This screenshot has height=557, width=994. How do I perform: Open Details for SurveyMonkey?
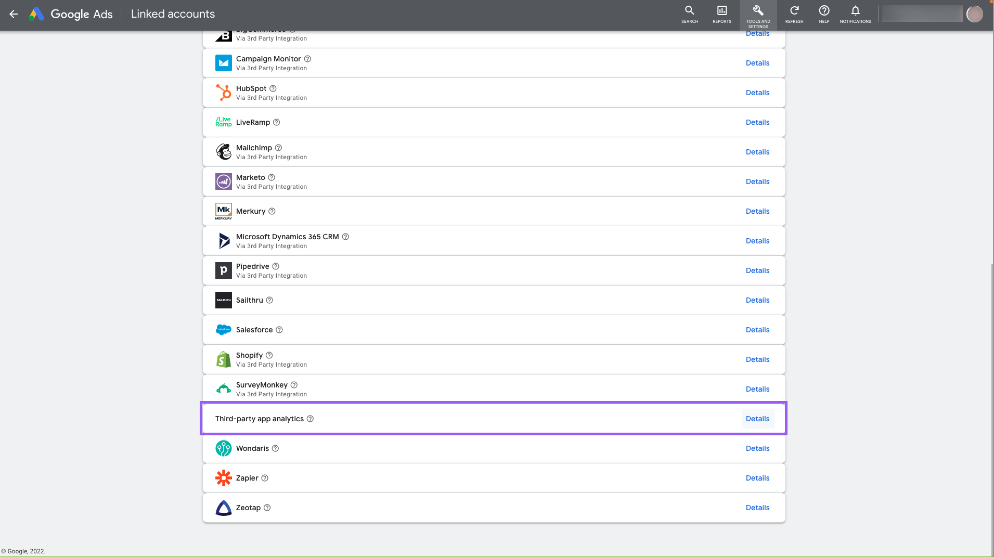757,389
